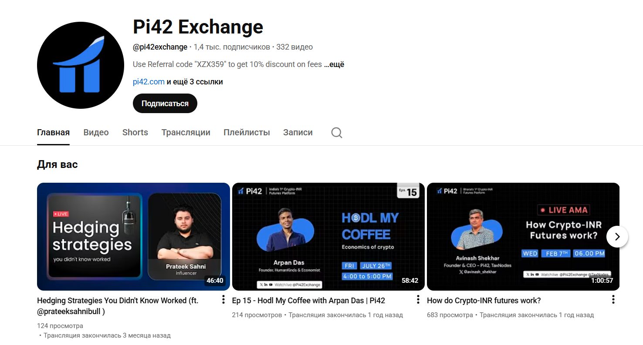Click the 1:00:57 duration badge
Image resolution: width=643 pixels, height=345 pixels.
coord(602,281)
